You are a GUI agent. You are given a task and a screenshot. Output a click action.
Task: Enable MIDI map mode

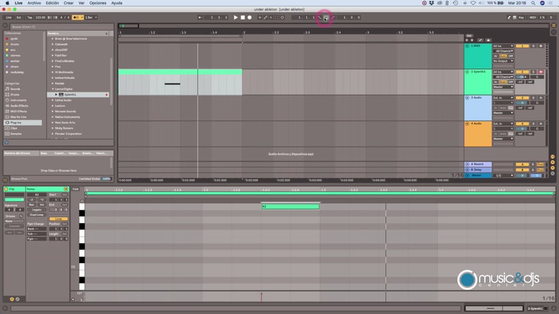(x=533, y=17)
